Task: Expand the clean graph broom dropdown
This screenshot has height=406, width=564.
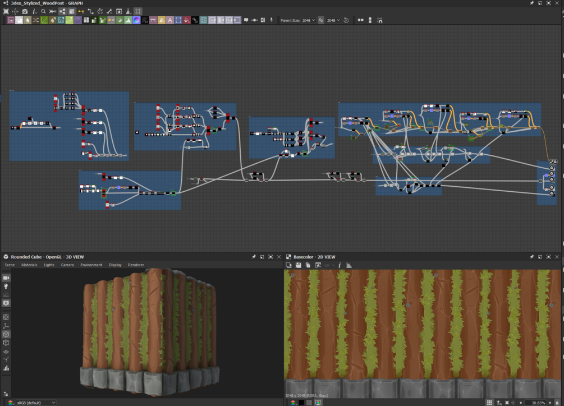Action: click(128, 12)
